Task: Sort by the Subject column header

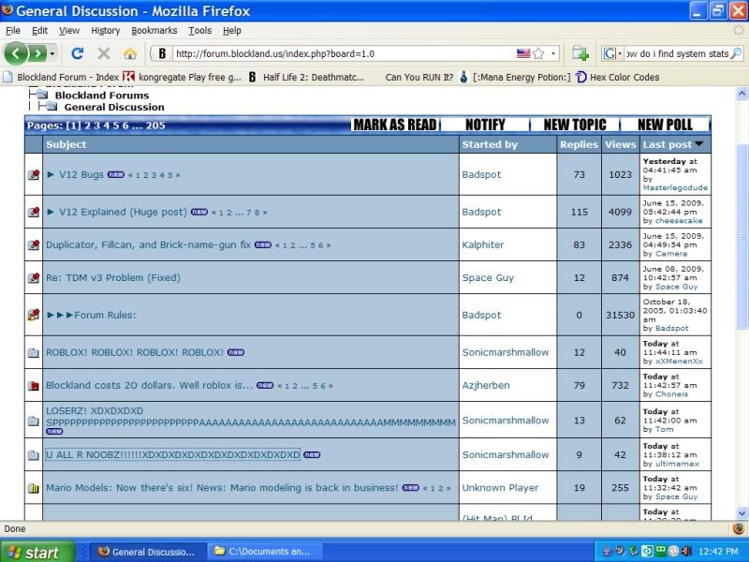Action: point(66,144)
